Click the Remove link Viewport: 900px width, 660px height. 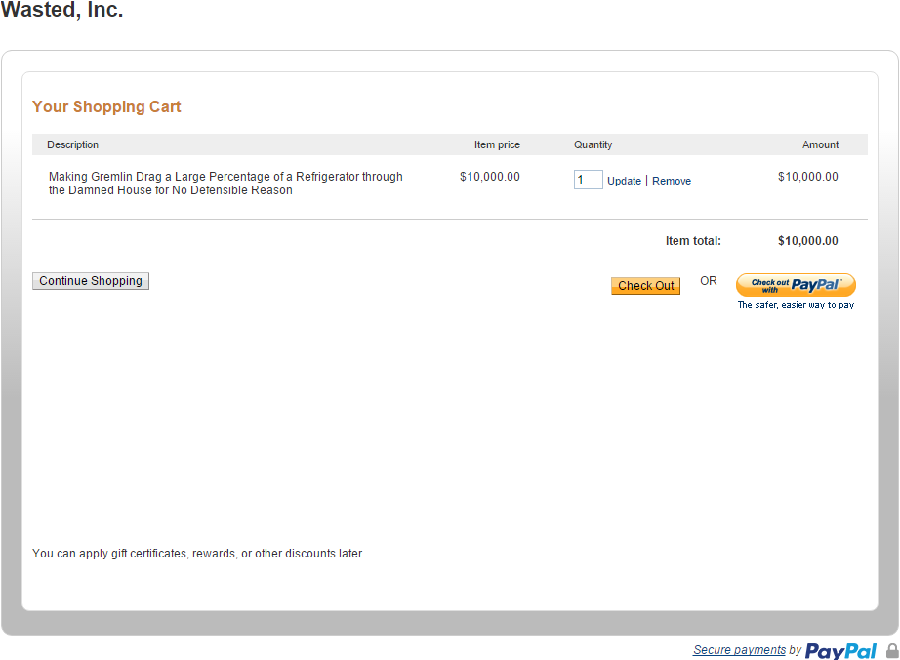click(x=672, y=181)
